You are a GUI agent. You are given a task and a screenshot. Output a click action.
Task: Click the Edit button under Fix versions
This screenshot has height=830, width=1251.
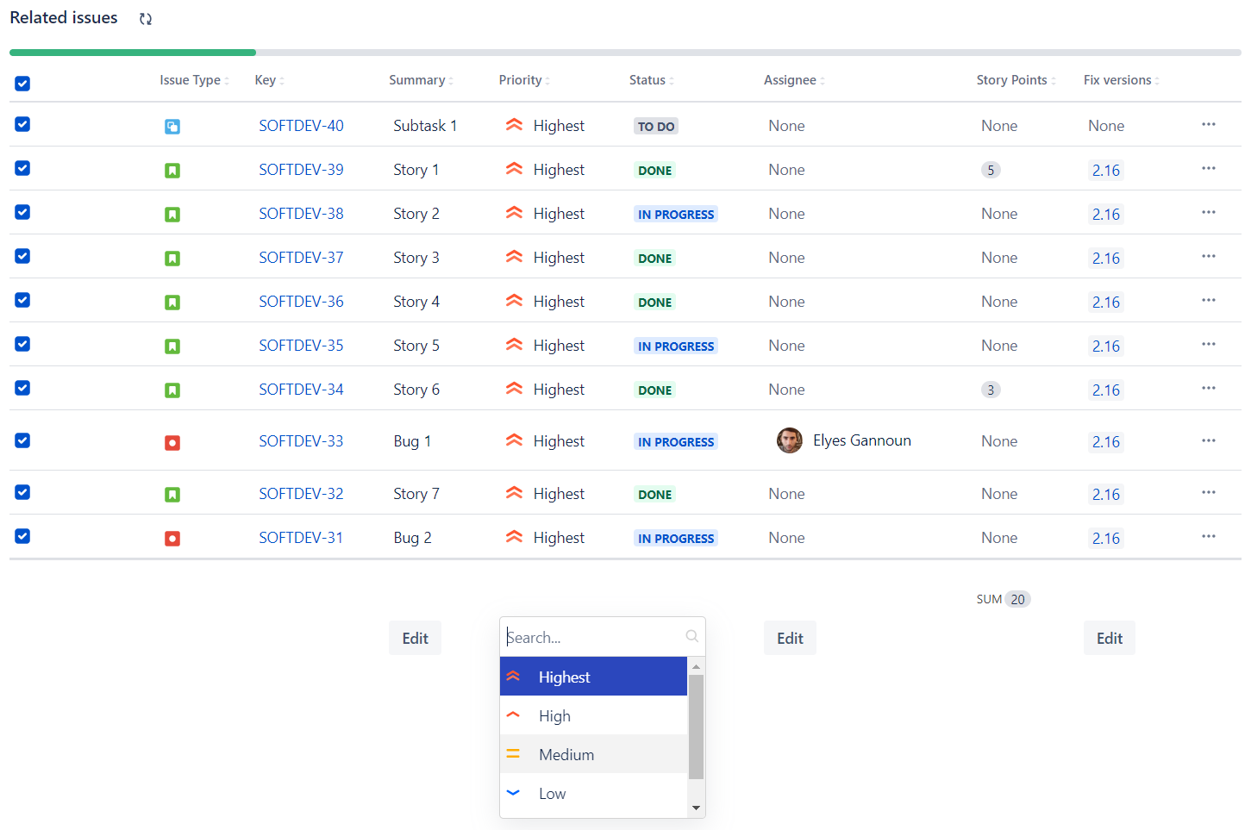coord(1109,639)
